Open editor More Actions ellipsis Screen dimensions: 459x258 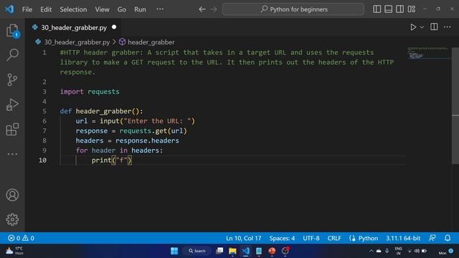[448, 27]
